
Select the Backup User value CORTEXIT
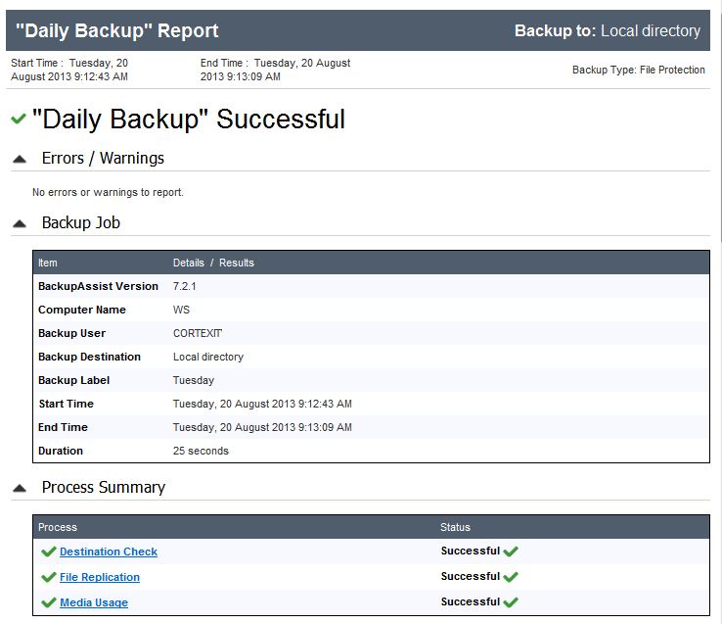click(198, 333)
